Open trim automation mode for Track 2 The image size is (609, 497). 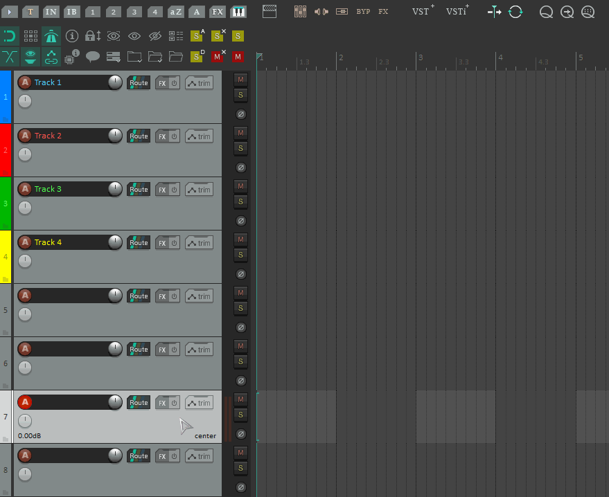pyautogui.click(x=200, y=136)
